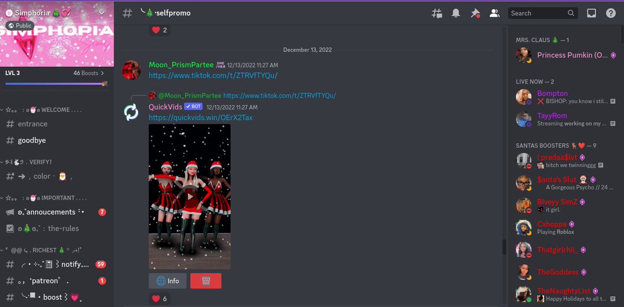This screenshot has height=307, width=624.
Task: Collapse the VERIFY! category
Action: (26, 162)
